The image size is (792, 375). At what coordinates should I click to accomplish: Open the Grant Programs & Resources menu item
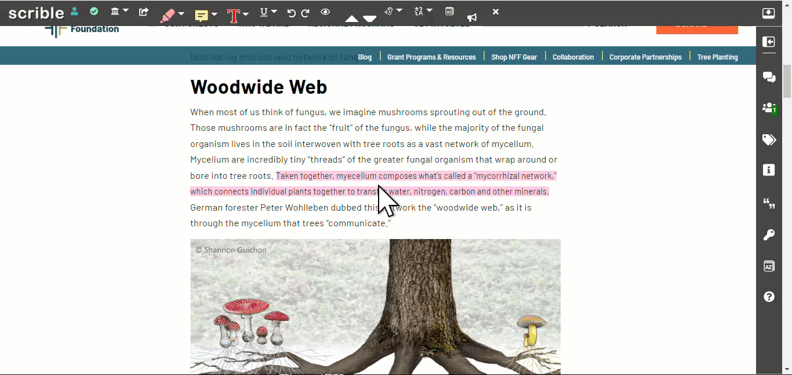point(431,57)
